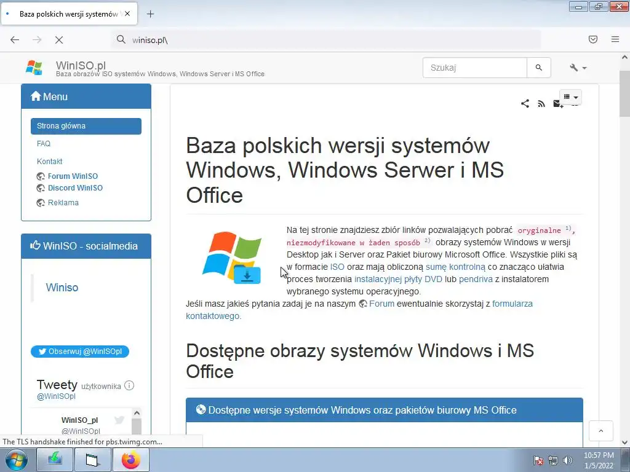Click the footnote 2 marker after sposób
This screenshot has width=630, height=472.
pyautogui.click(x=428, y=241)
